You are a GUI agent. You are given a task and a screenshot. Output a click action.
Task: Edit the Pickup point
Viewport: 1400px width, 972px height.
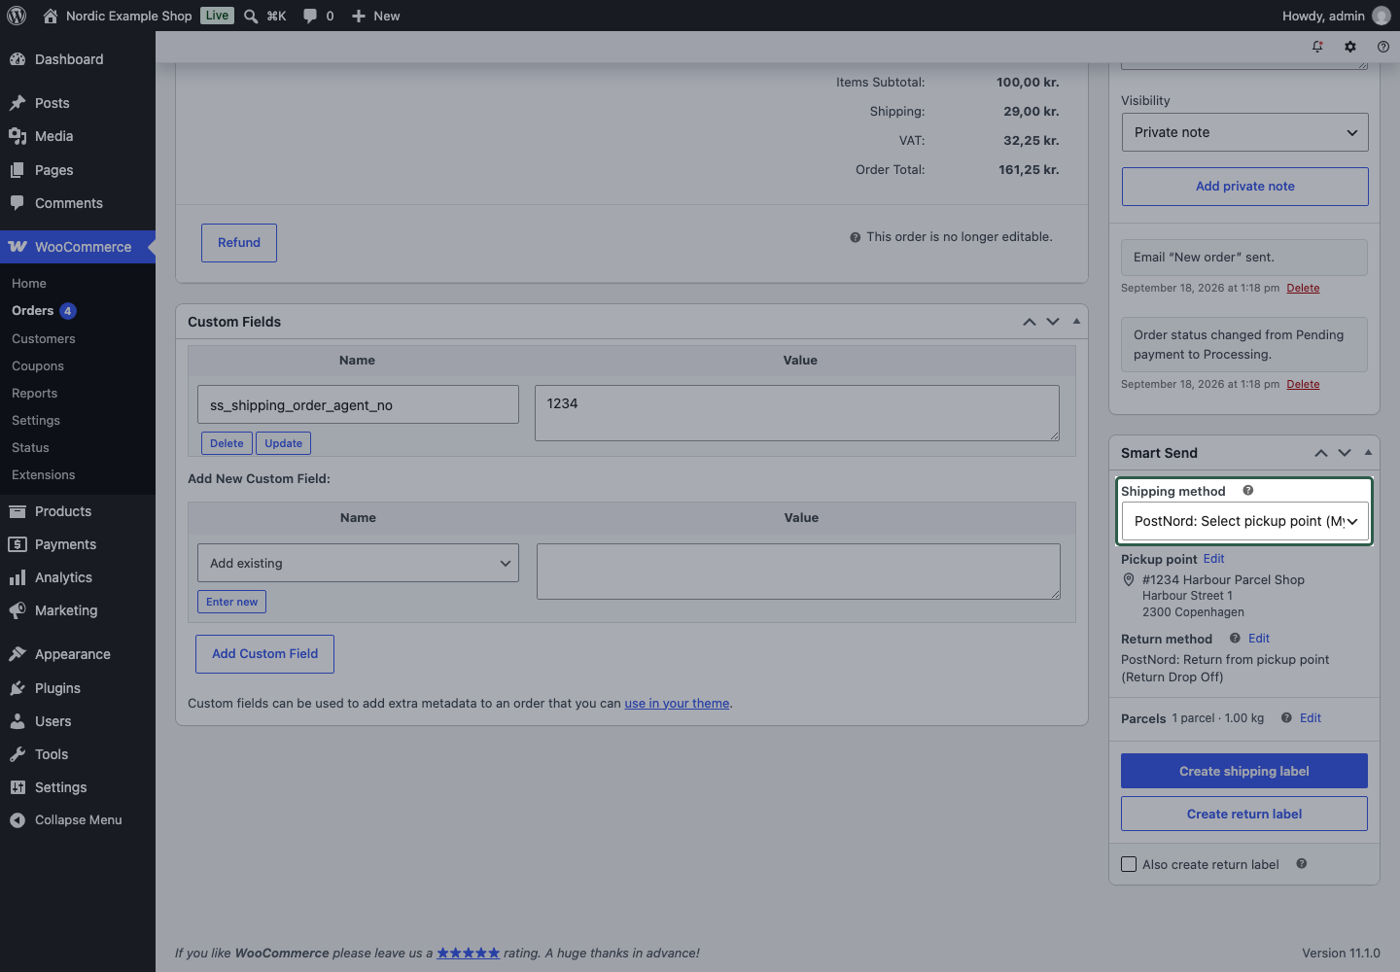(x=1213, y=559)
